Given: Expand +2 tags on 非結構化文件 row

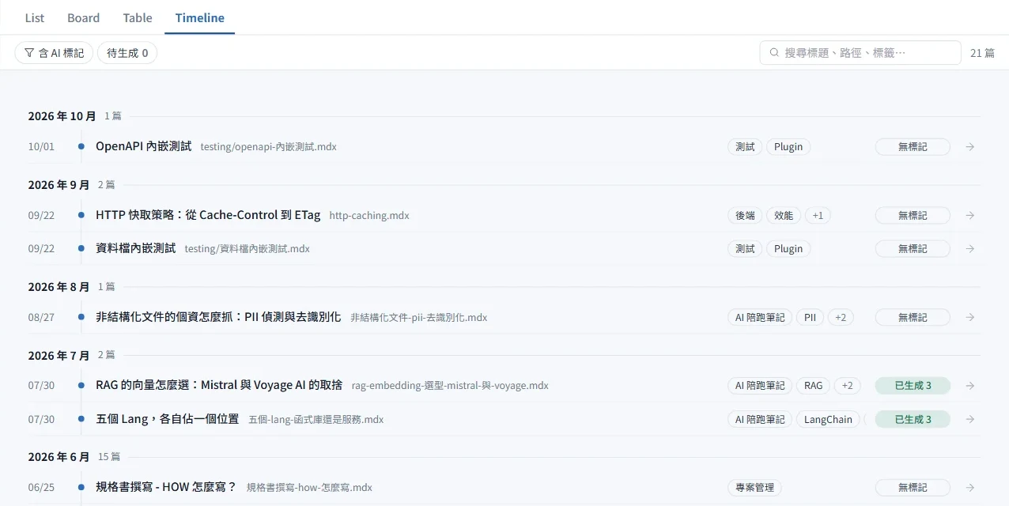Looking at the screenshot, I should (x=840, y=317).
